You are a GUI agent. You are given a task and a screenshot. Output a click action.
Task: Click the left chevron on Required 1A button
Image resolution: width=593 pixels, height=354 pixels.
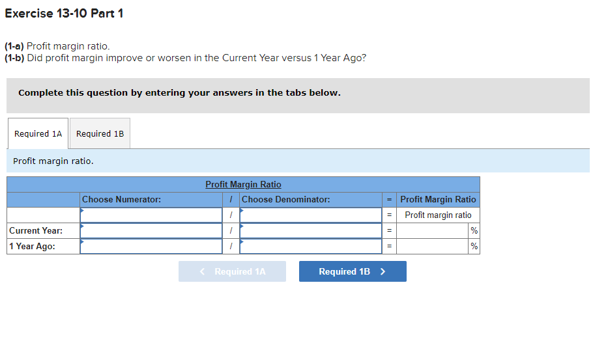(203, 271)
